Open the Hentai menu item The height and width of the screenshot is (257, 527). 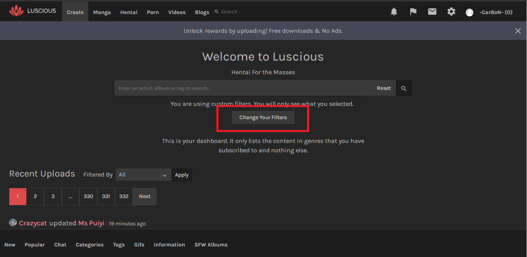pos(129,12)
